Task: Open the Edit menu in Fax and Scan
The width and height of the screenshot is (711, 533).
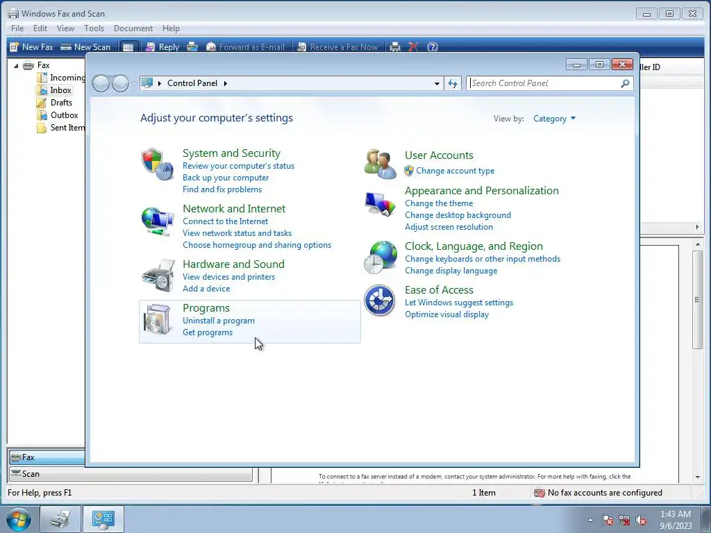Action: click(40, 28)
